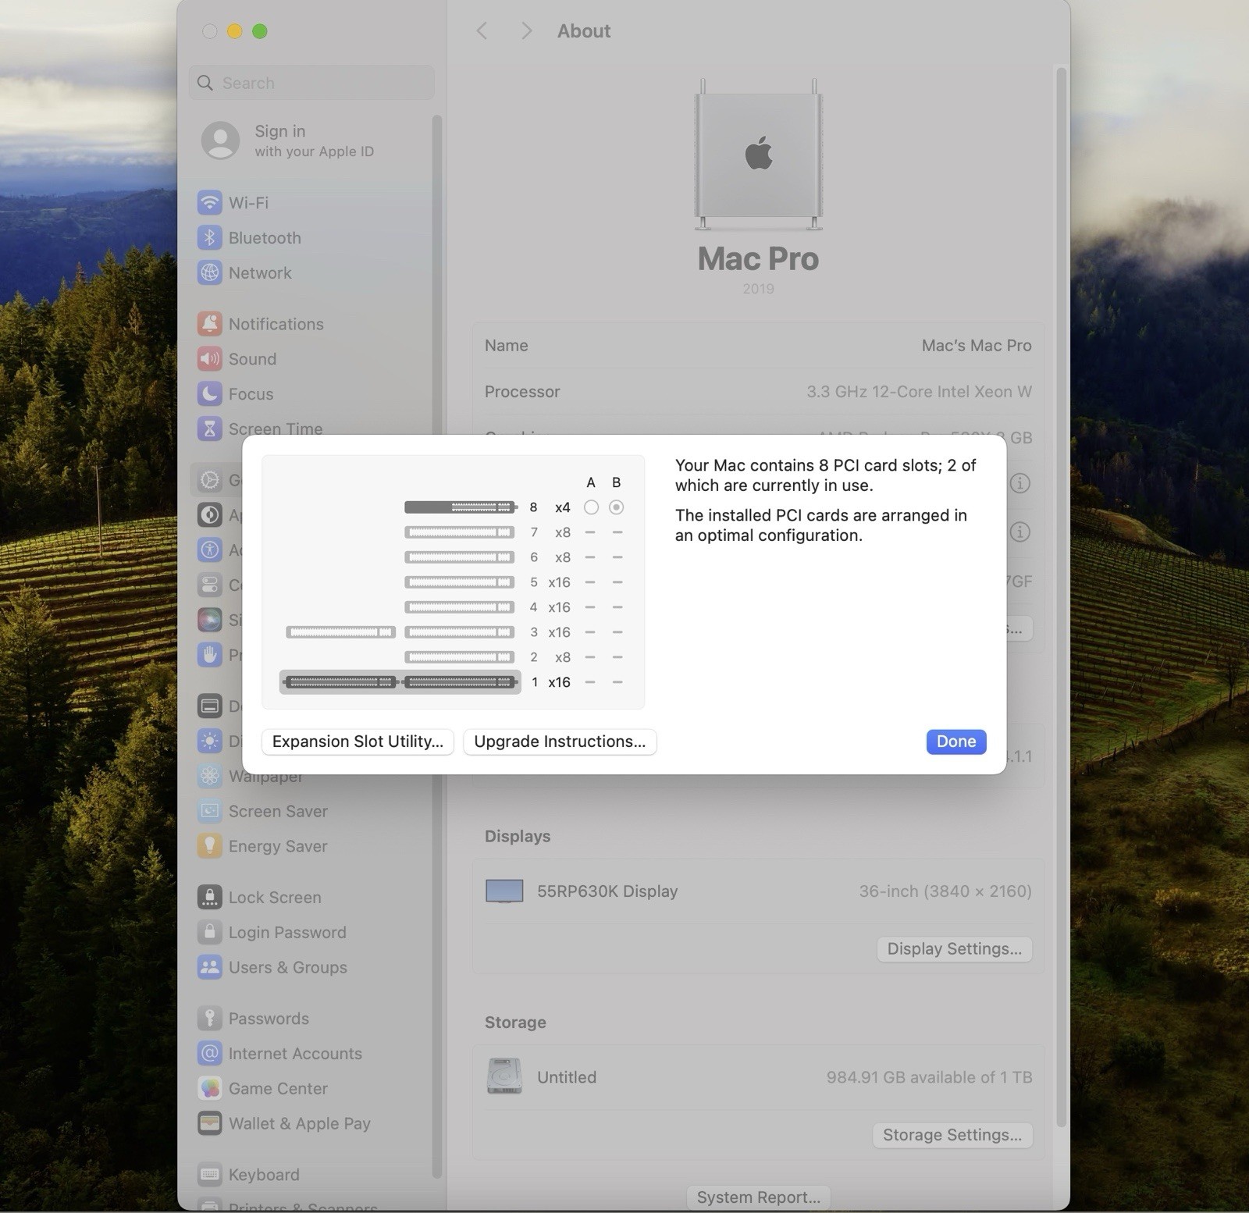
Task: Click the Untitled disk icon
Action: click(504, 1076)
